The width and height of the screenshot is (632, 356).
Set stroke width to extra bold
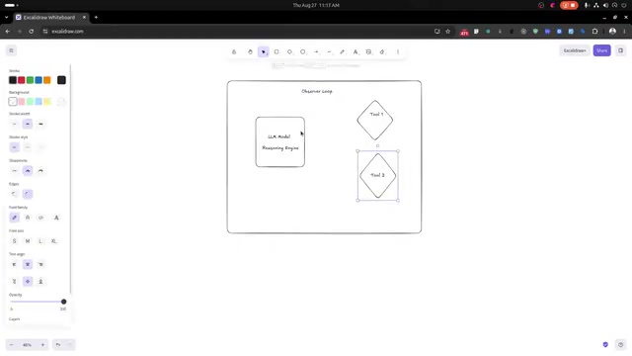click(x=40, y=124)
